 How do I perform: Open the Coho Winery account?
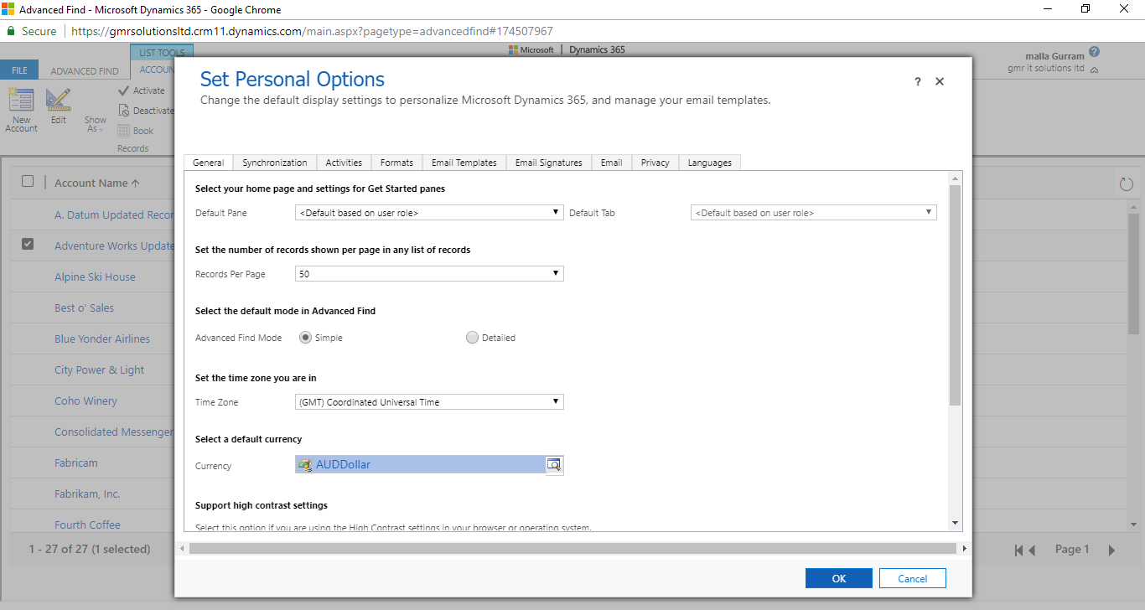(85, 401)
